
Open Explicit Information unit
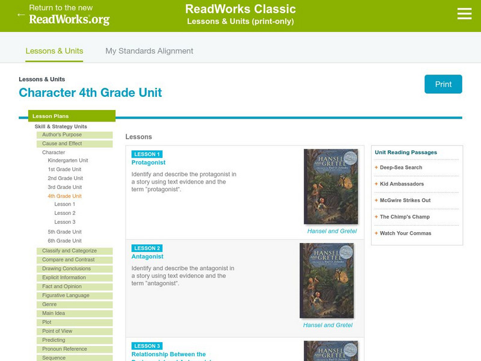click(75, 277)
